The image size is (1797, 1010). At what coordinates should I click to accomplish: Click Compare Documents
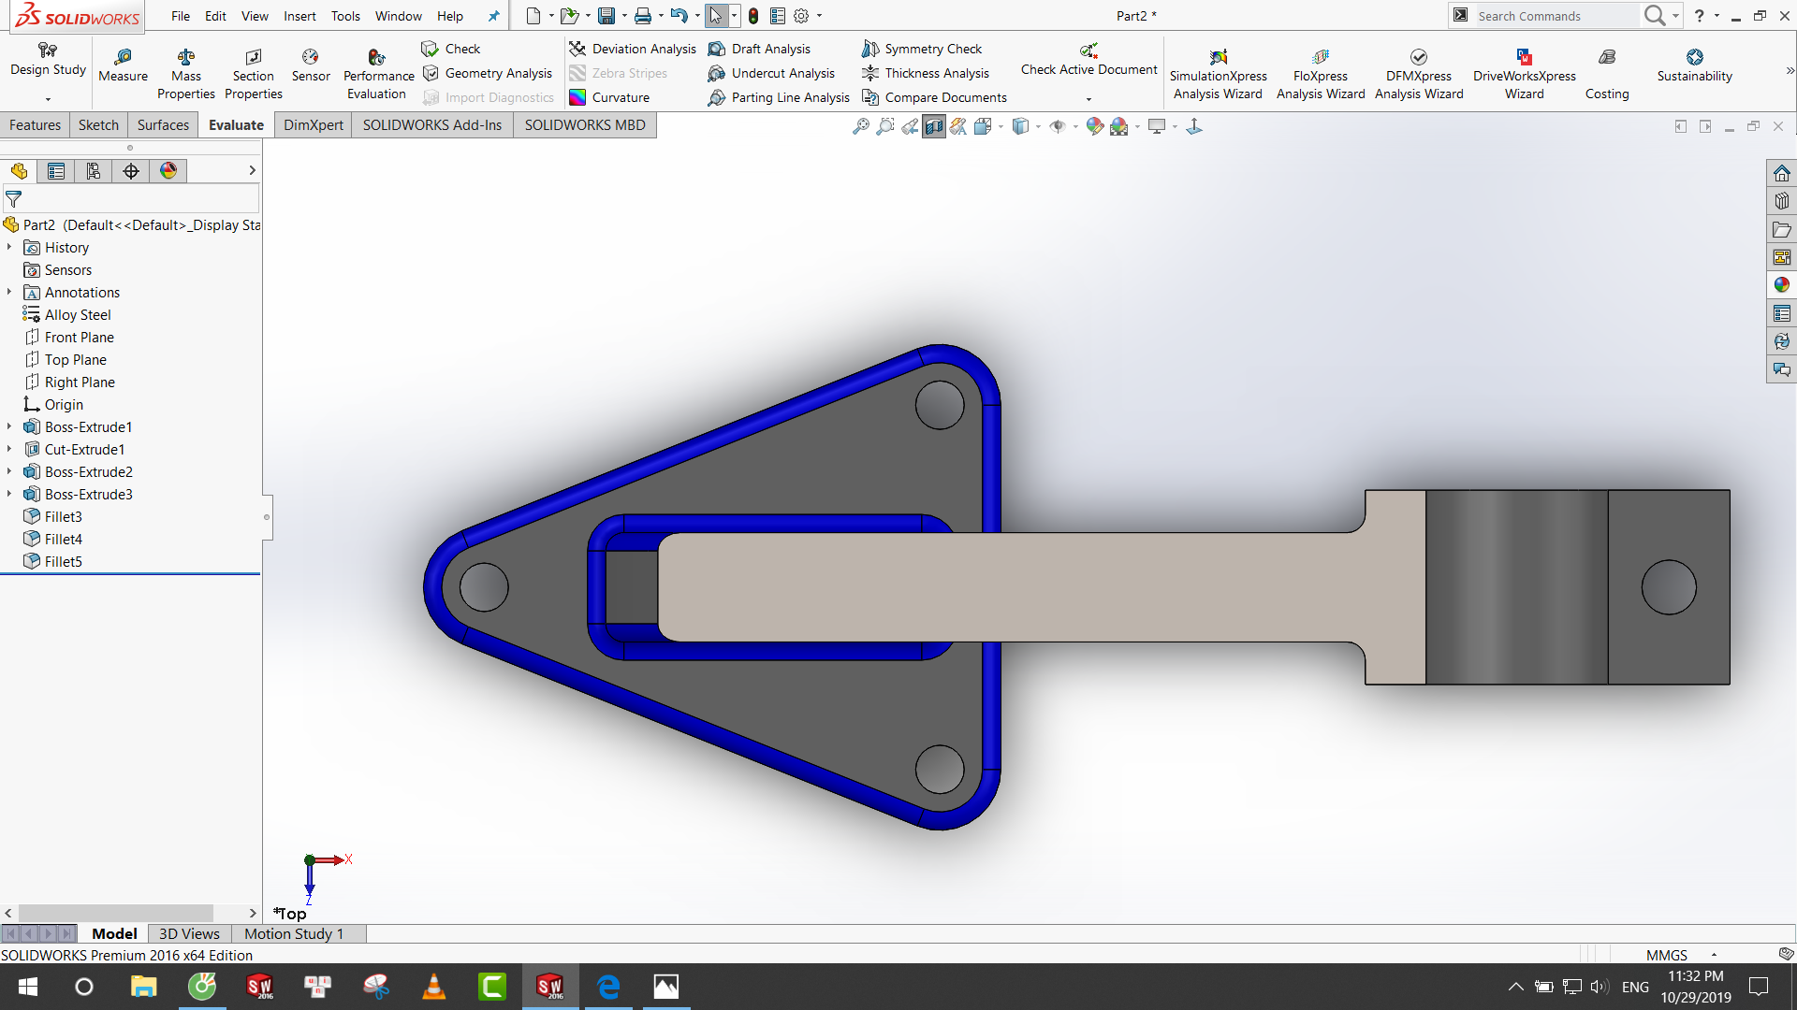[935, 97]
